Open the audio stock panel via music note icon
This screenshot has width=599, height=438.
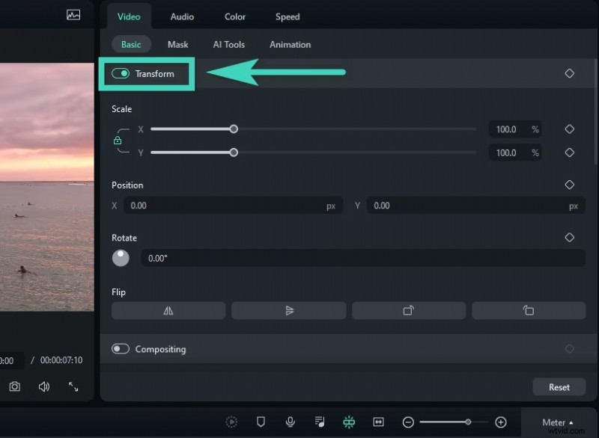pyautogui.click(x=320, y=422)
